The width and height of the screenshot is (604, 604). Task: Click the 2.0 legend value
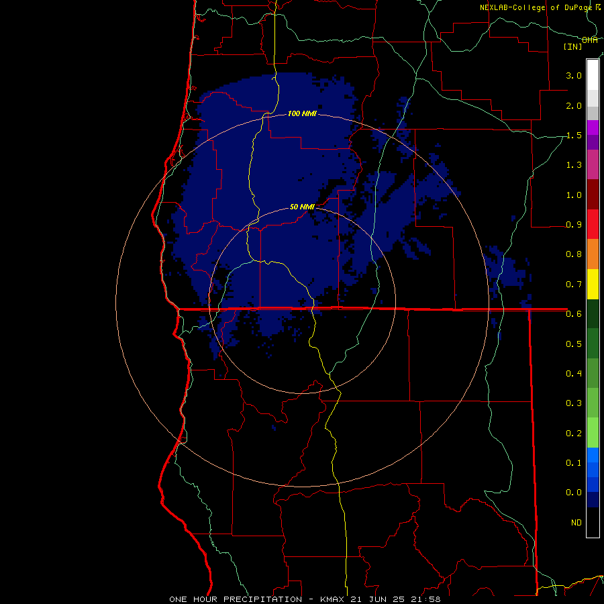574,105
